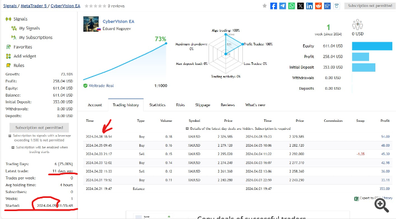Image resolution: width=396 pixels, height=219 pixels.
Task: Click the My Signals sidebar icon
Action: pos(14,28)
